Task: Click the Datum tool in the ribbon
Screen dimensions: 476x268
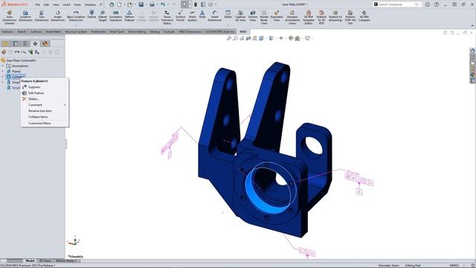Action: pos(91,14)
